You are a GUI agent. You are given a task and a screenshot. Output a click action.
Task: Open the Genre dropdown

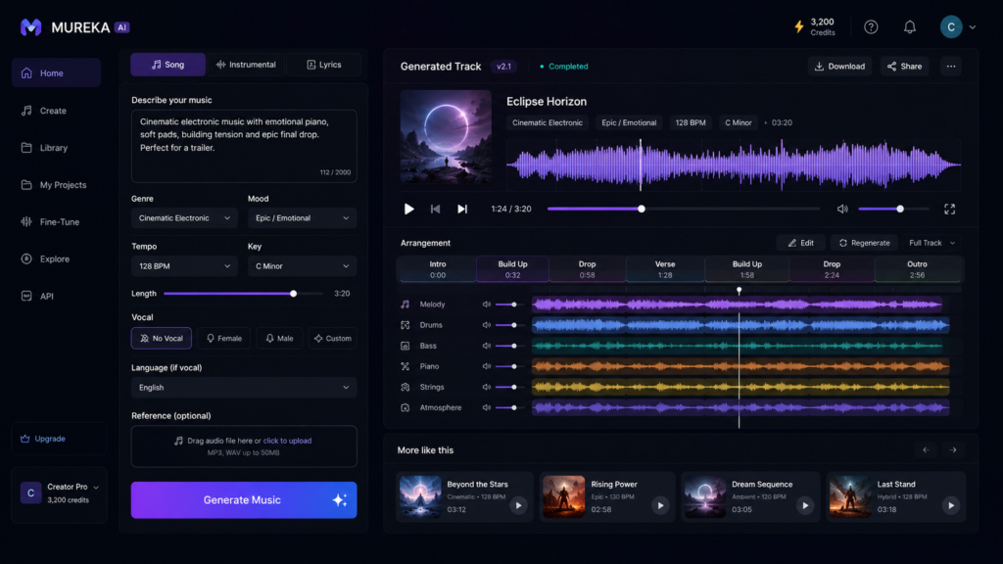point(184,218)
